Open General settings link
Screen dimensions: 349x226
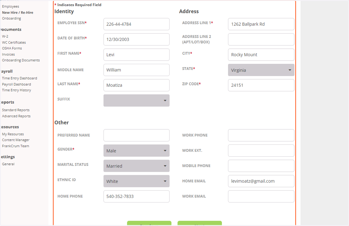pos(8,164)
